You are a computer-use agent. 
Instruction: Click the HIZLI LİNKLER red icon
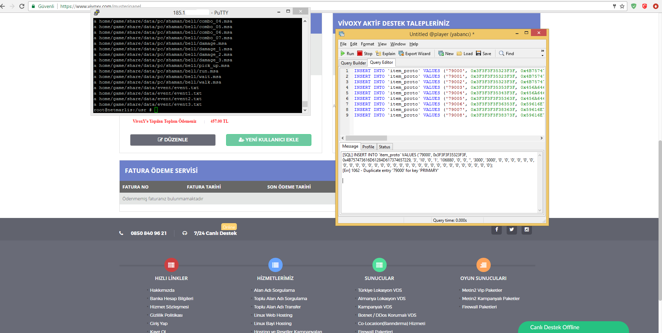[x=171, y=265]
